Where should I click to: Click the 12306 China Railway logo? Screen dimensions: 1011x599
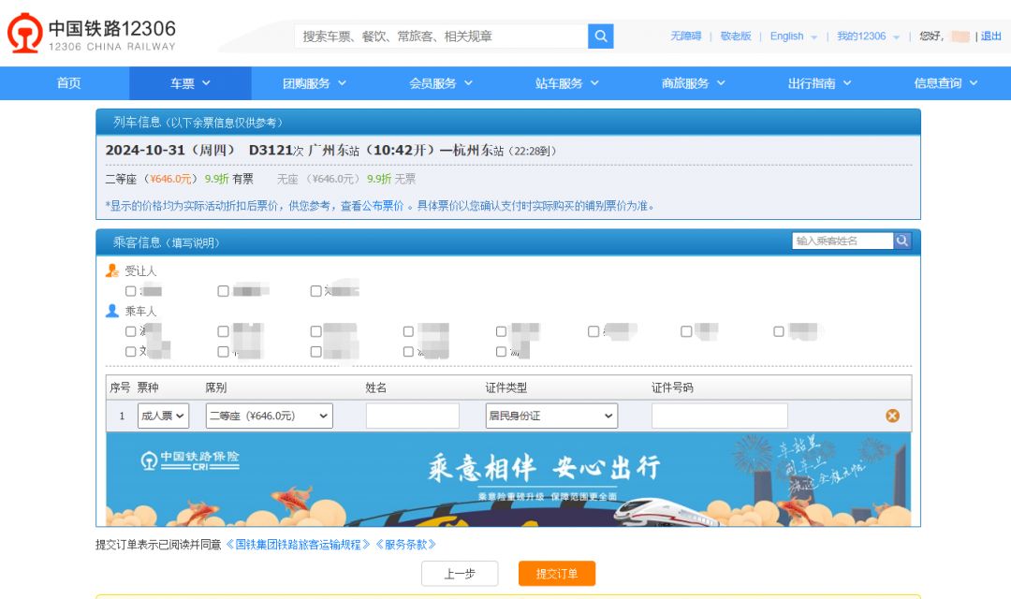tap(91, 35)
